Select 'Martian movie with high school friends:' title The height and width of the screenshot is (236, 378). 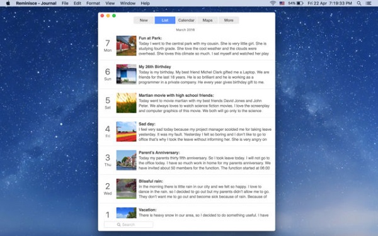pyautogui.click(x=176, y=96)
